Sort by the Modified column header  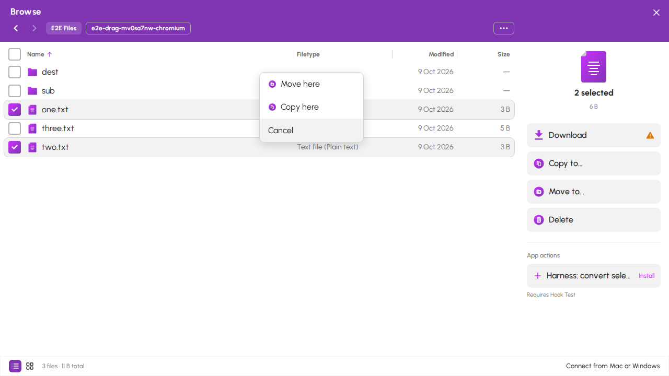441,54
